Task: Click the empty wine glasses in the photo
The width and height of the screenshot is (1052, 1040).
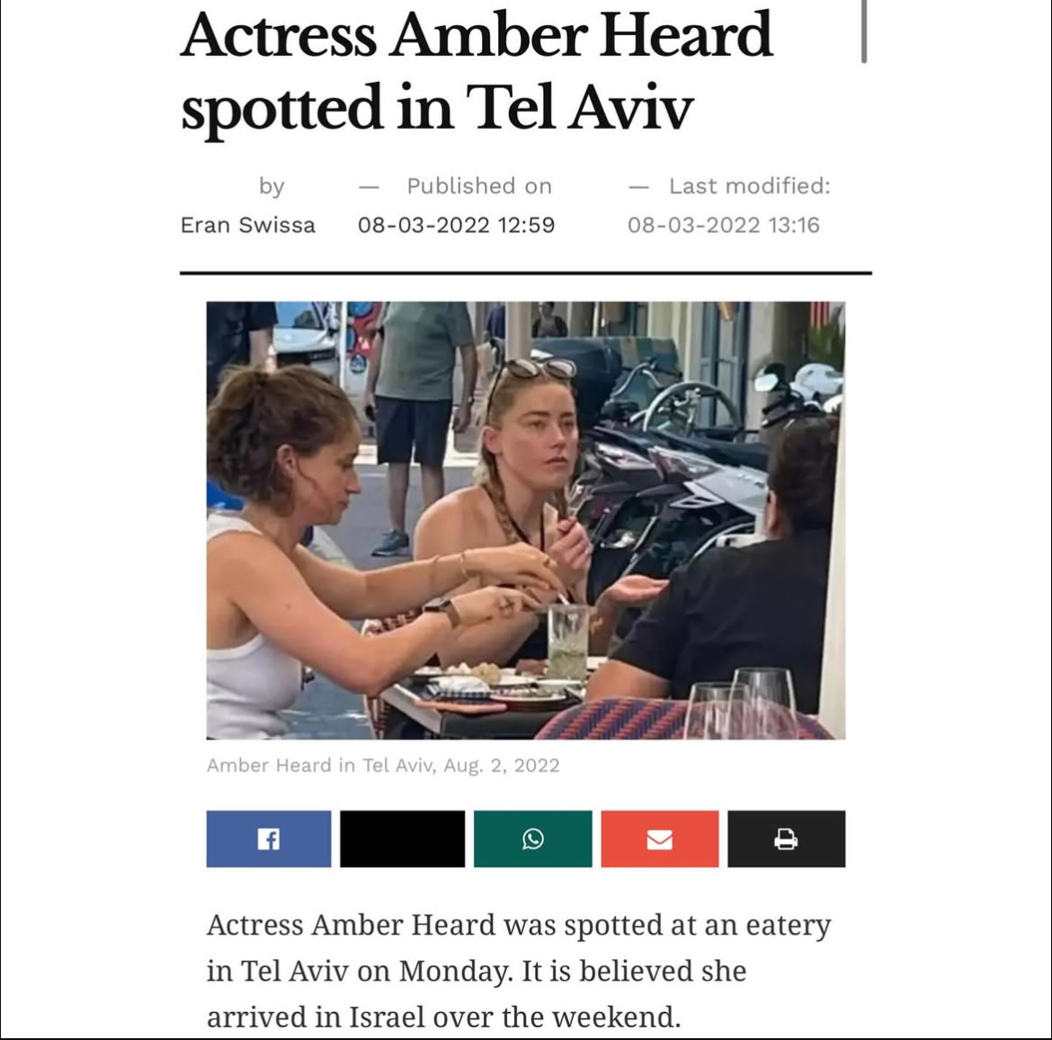Action: (742, 703)
